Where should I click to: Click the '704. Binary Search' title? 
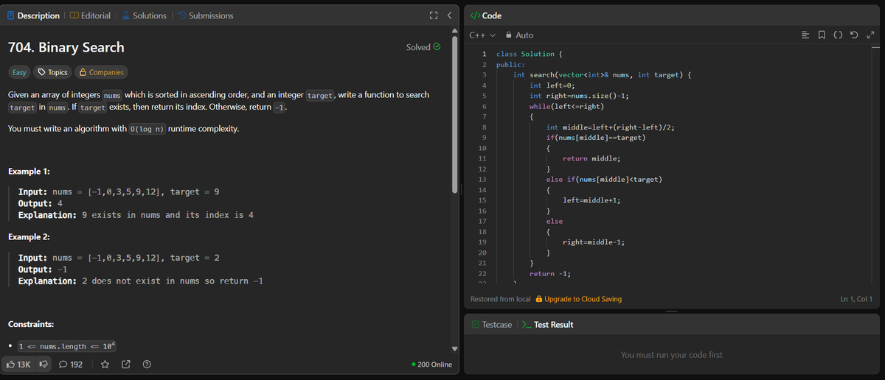pos(66,48)
